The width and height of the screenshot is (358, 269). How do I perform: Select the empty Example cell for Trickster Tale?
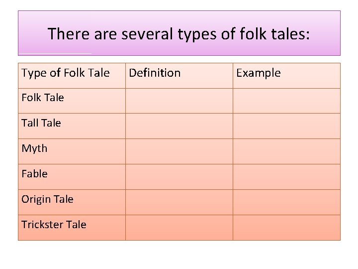tap(286, 228)
